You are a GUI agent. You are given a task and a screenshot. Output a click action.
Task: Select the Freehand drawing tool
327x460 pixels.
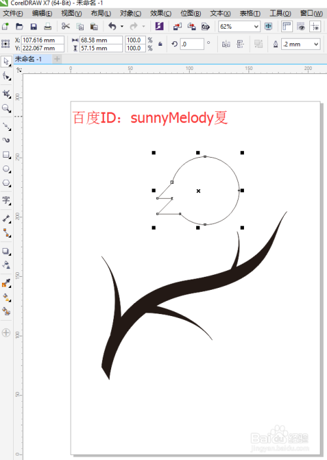(6, 126)
